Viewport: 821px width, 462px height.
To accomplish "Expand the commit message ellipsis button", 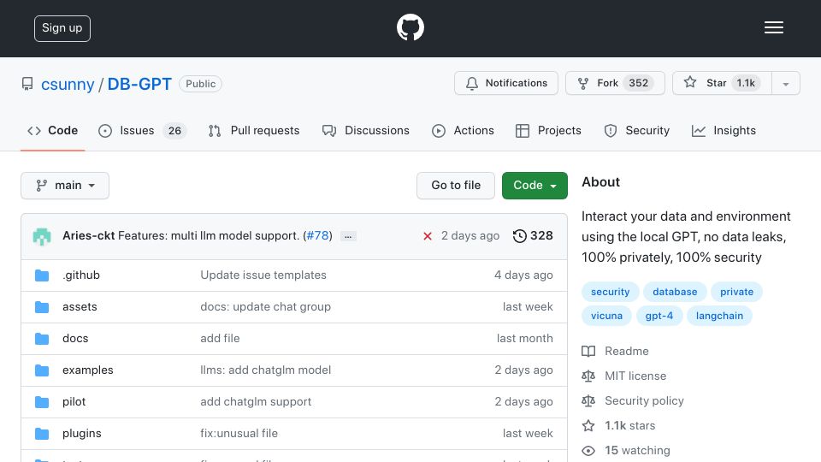I will [x=348, y=236].
